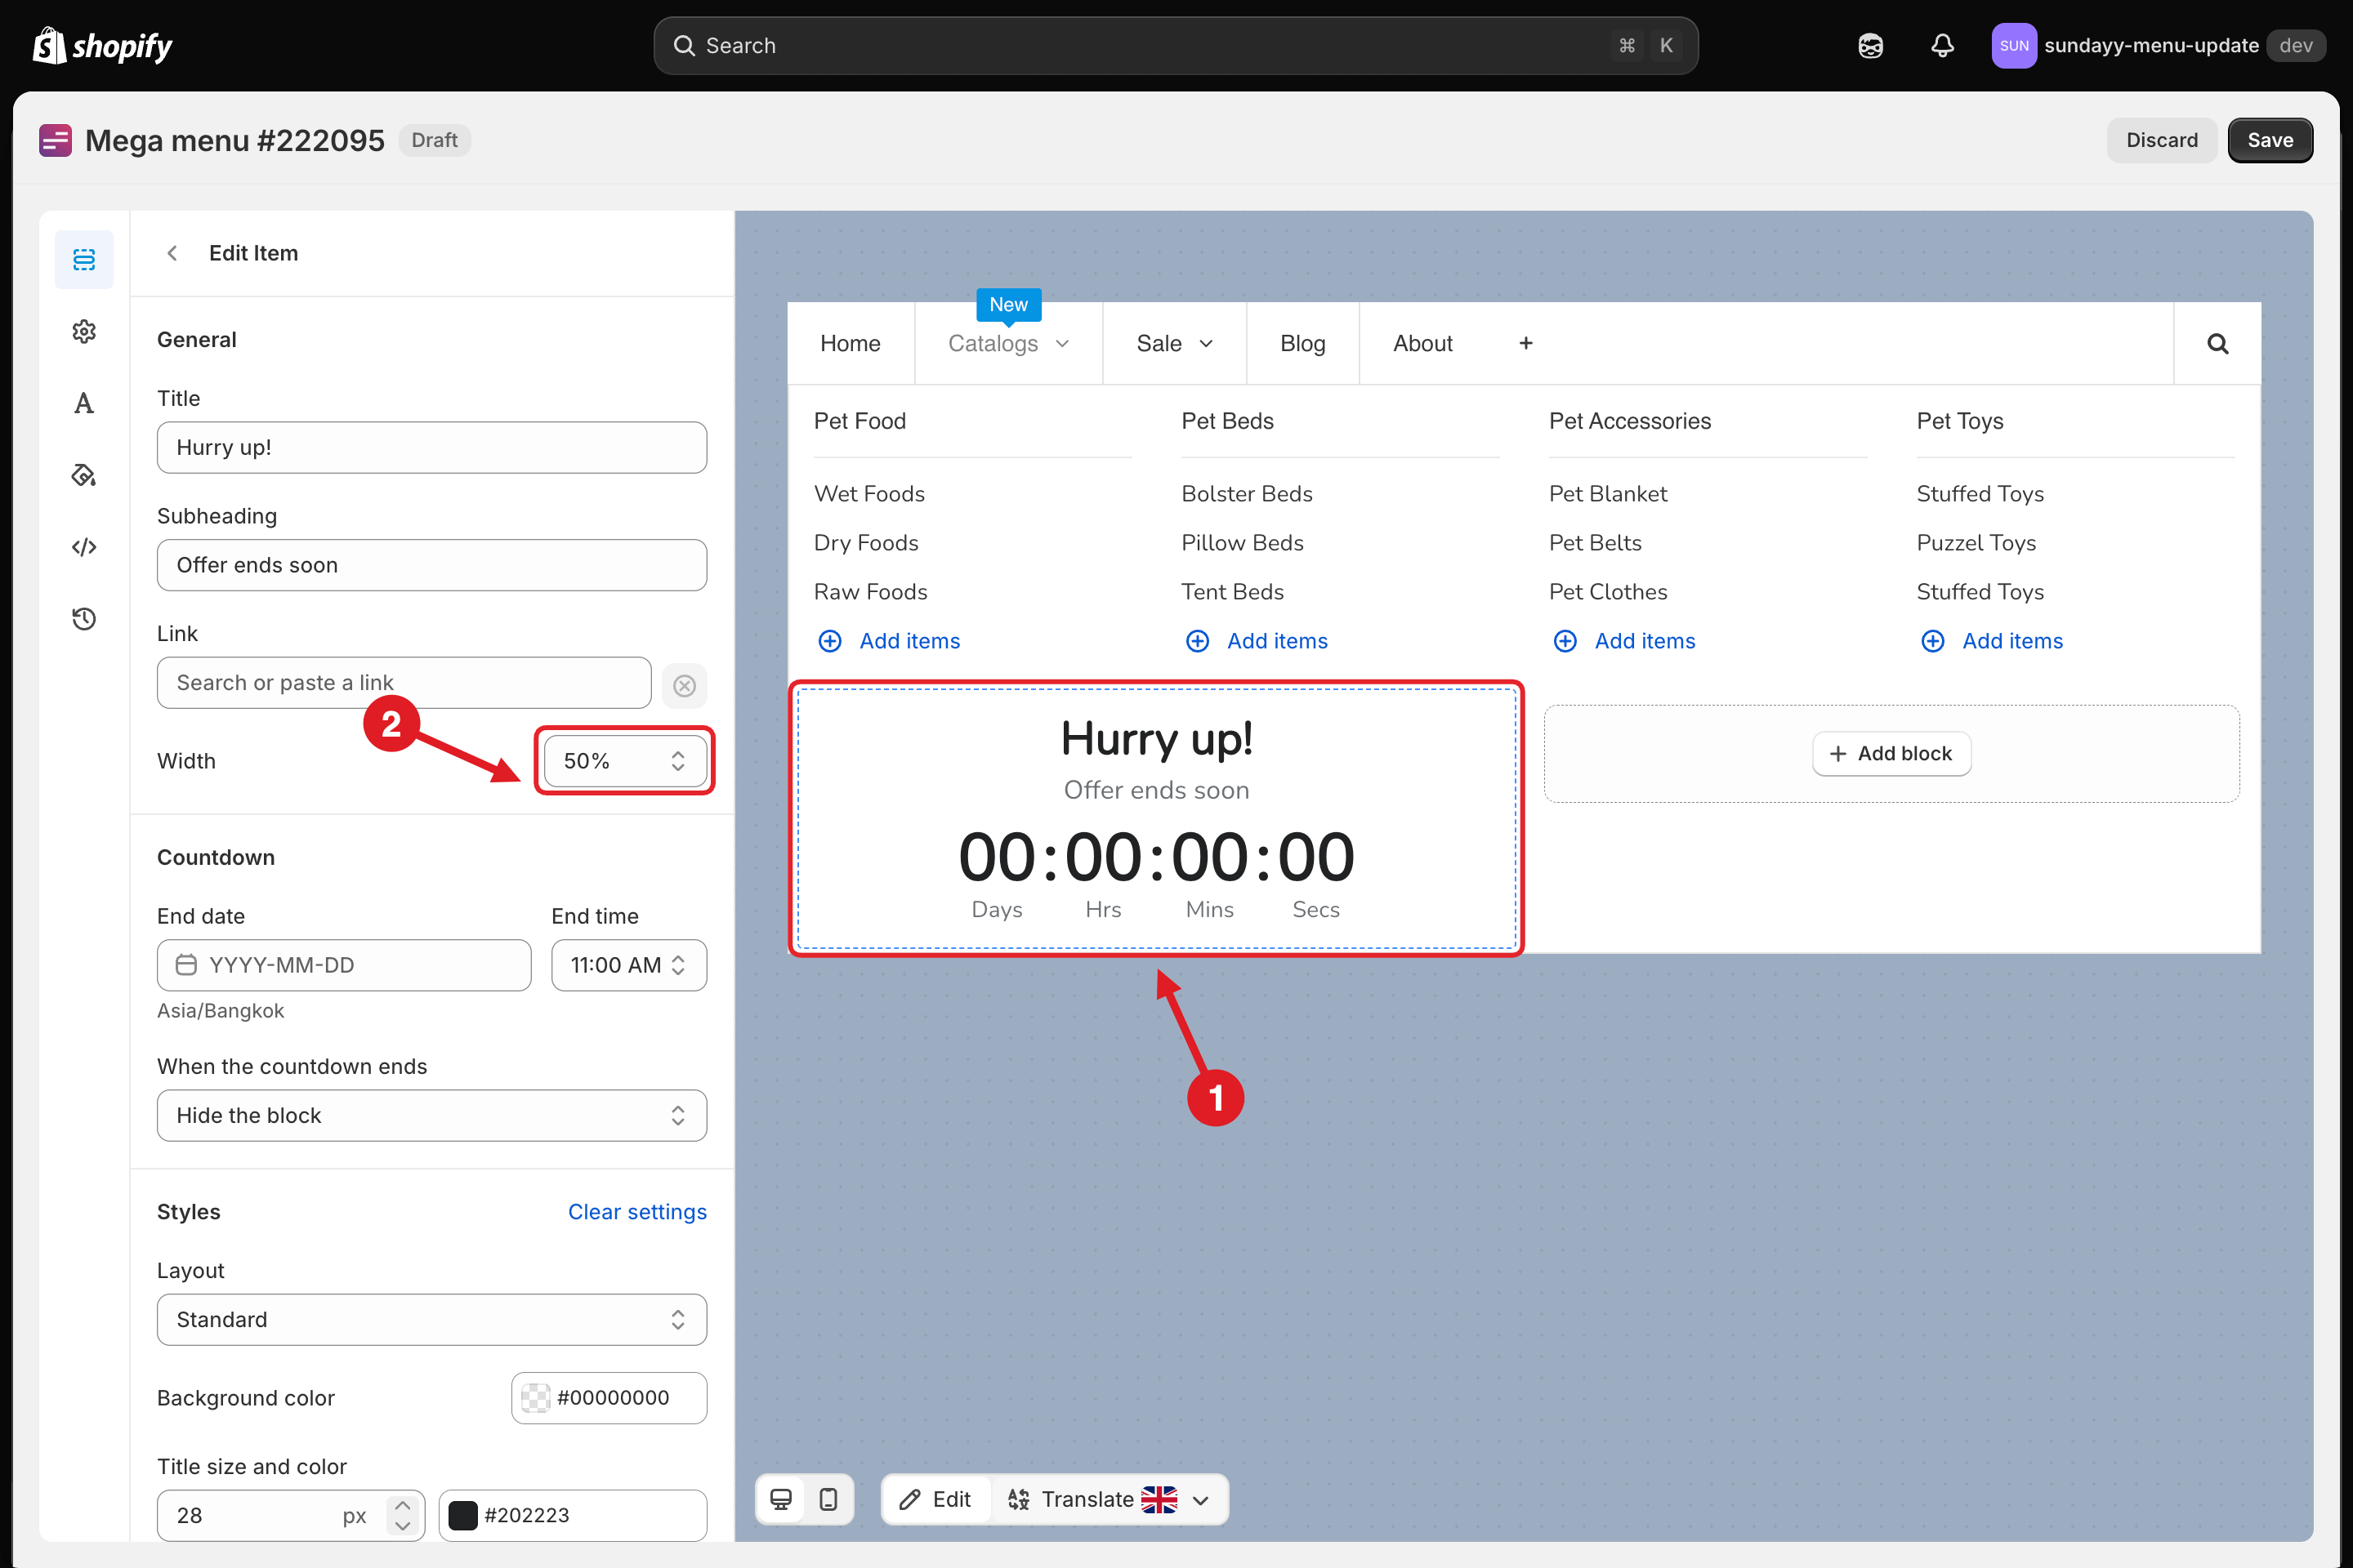This screenshot has height=1568, width=2353.
Task: Open Shopify notifications bell
Action: [1942, 46]
